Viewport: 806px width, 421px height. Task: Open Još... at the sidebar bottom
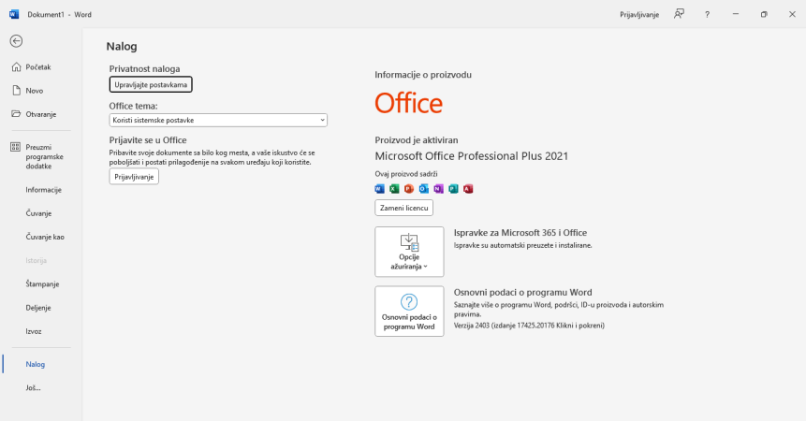coord(34,387)
